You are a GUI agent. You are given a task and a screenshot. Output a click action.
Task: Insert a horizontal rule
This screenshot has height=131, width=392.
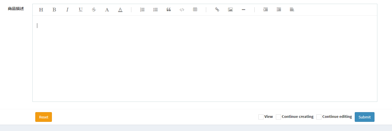pyautogui.click(x=243, y=10)
